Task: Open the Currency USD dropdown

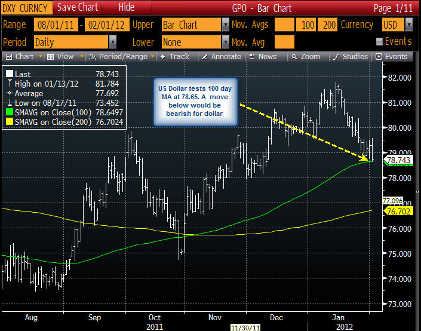Action: pyautogui.click(x=409, y=25)
